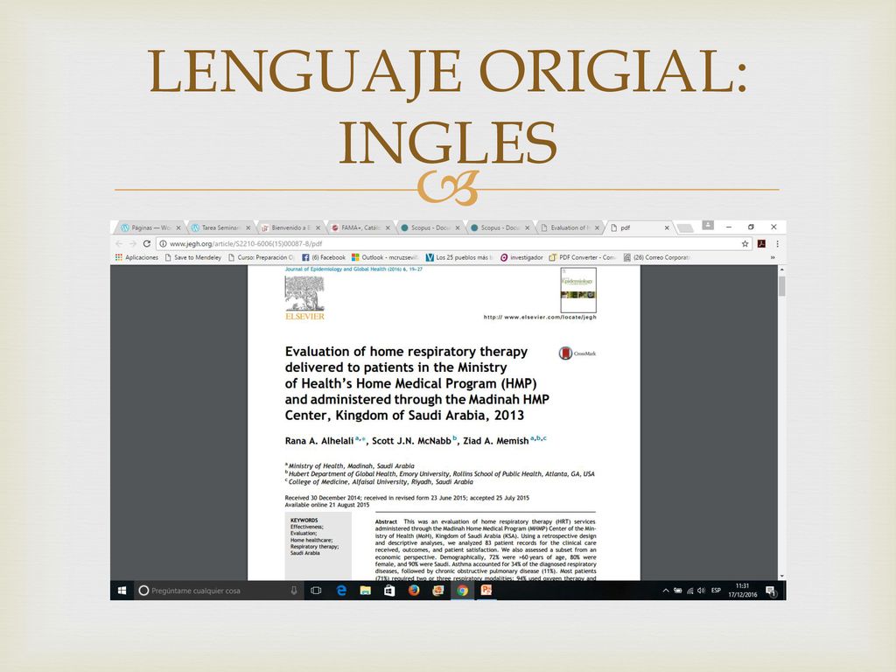Click the KEYWORDS heading
The image size is (896, 672).
point(304,520)
